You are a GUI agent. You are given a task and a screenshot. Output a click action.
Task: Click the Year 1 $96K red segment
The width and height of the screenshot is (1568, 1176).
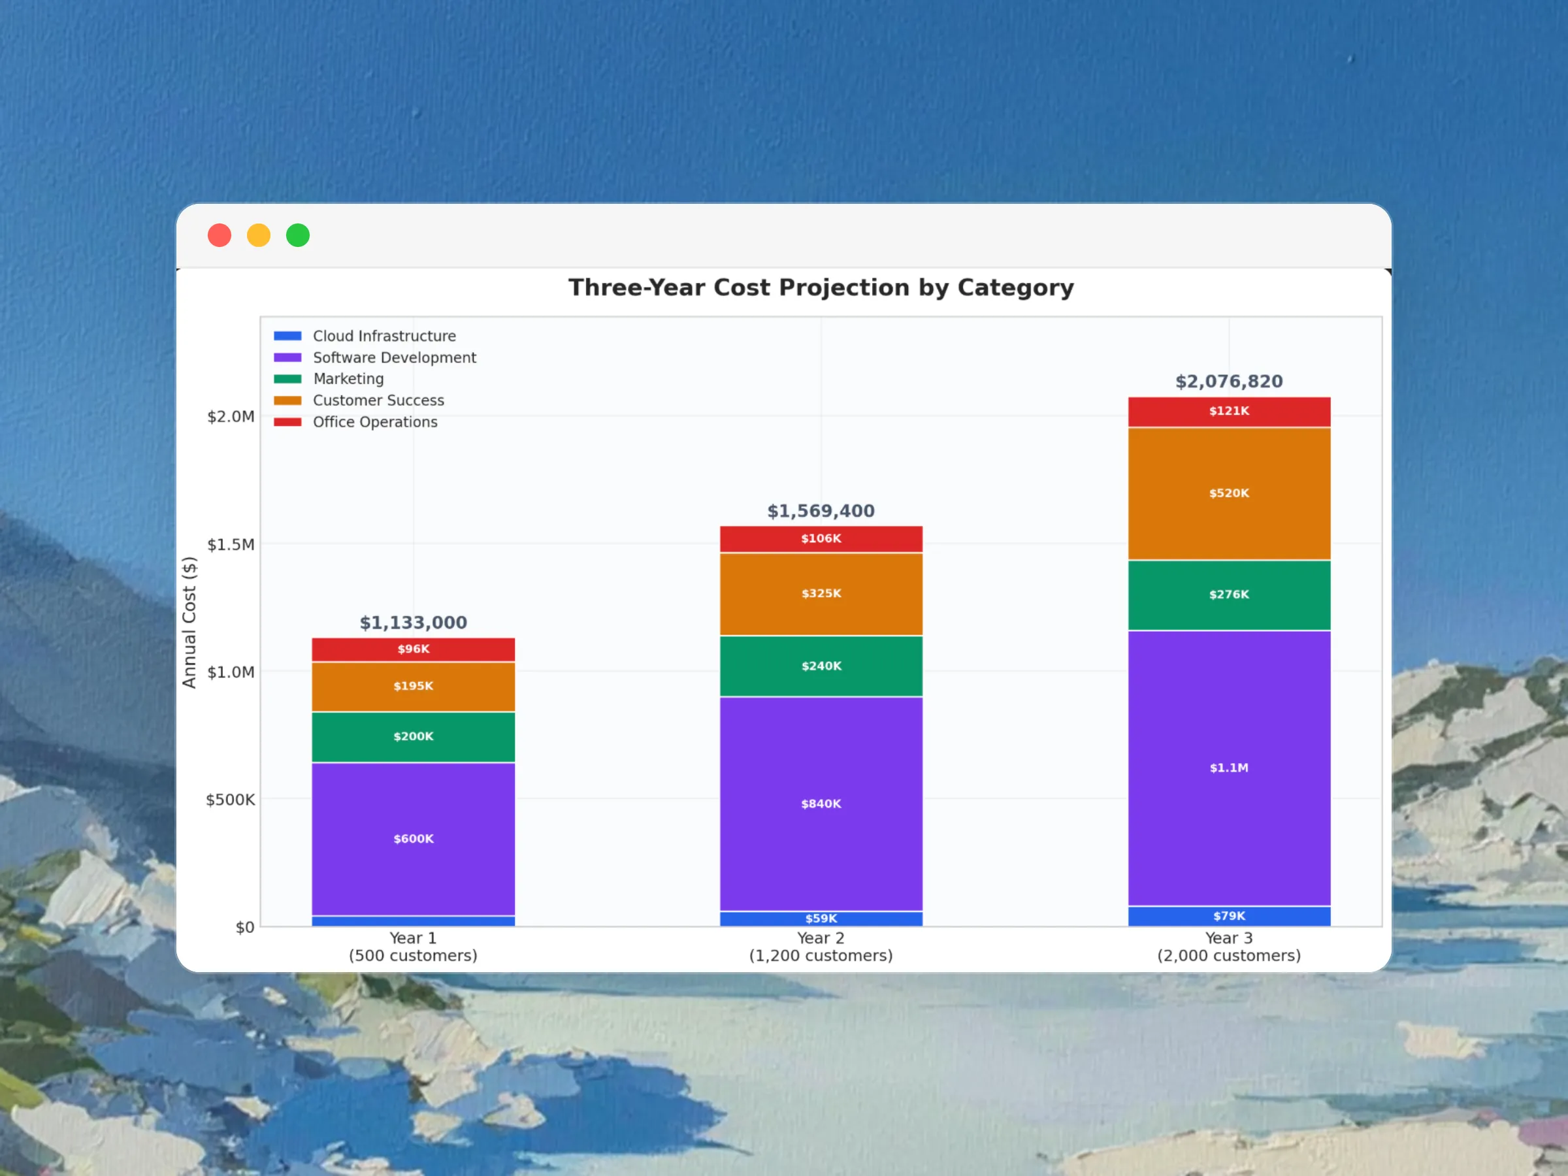pos(414,649)
